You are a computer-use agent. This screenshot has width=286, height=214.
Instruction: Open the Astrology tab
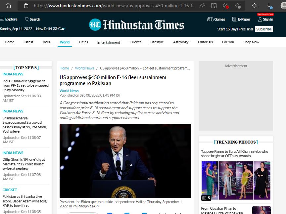[x=181, y=42]
